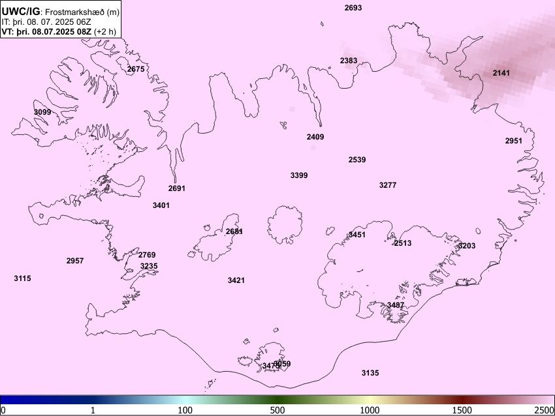
Task: Click the 2951 value on the east coast
Action: click(x=514, y=141)
